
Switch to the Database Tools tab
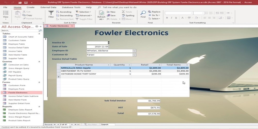tap(71, 7)
